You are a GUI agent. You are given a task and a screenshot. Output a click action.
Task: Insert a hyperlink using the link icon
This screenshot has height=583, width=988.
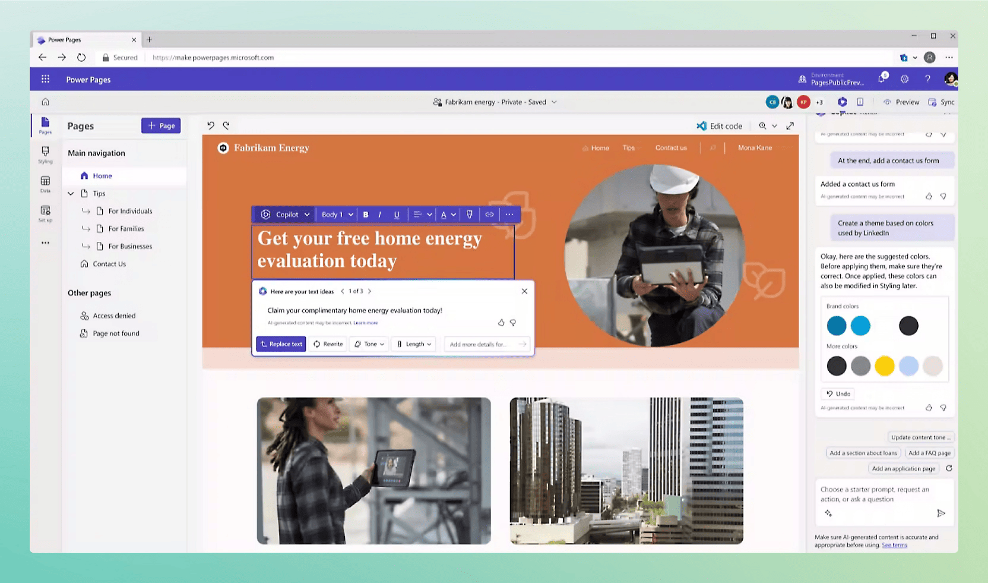click(489, 215)
